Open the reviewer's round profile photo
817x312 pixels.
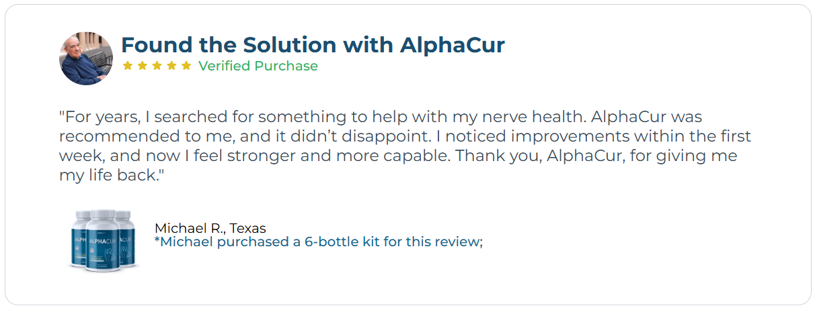[x=86, y=58]
